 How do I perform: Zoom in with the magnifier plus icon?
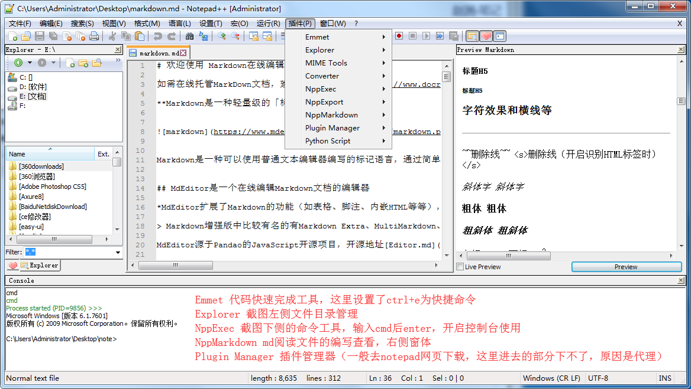(222, 36)
